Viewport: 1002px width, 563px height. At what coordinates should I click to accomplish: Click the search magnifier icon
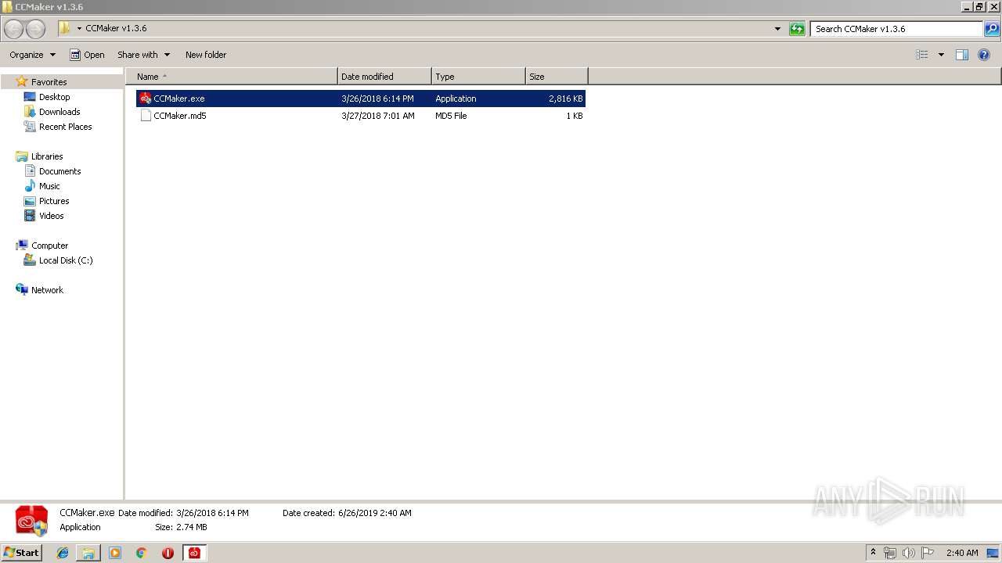[x=992, y=29]
